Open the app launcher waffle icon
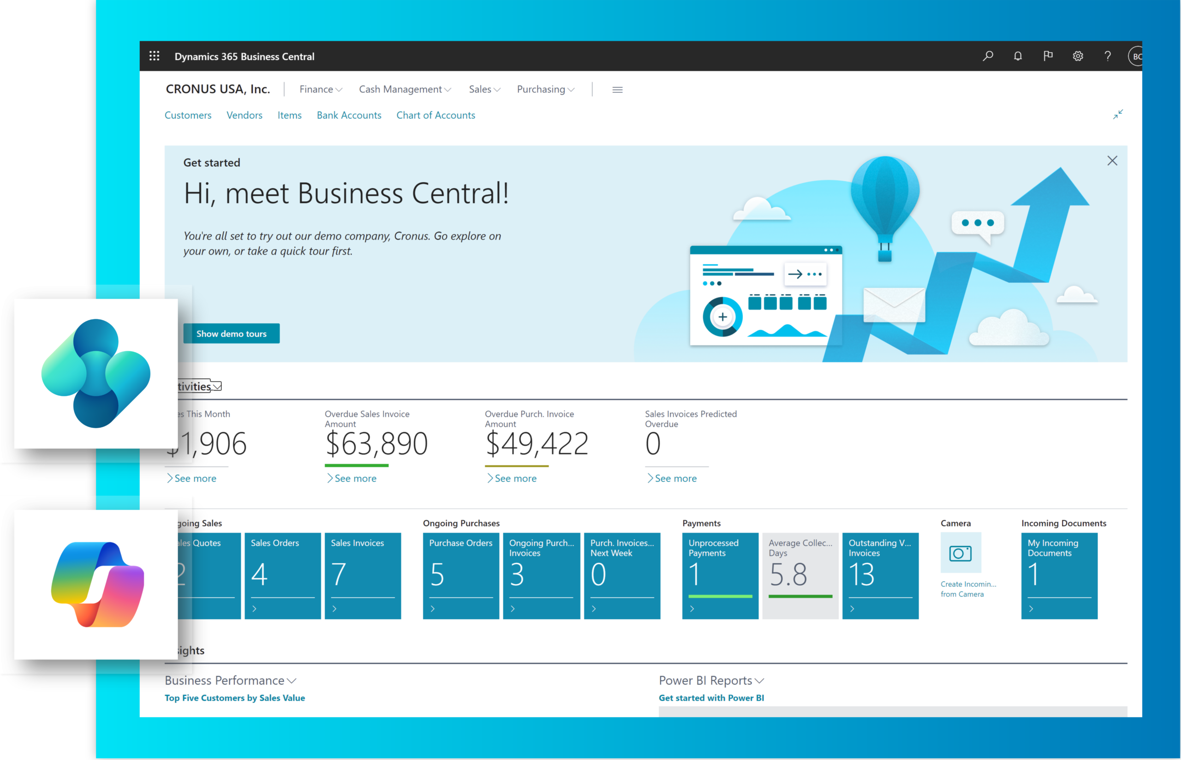This screenshot has height=760, width=1181. pos(155,56)
